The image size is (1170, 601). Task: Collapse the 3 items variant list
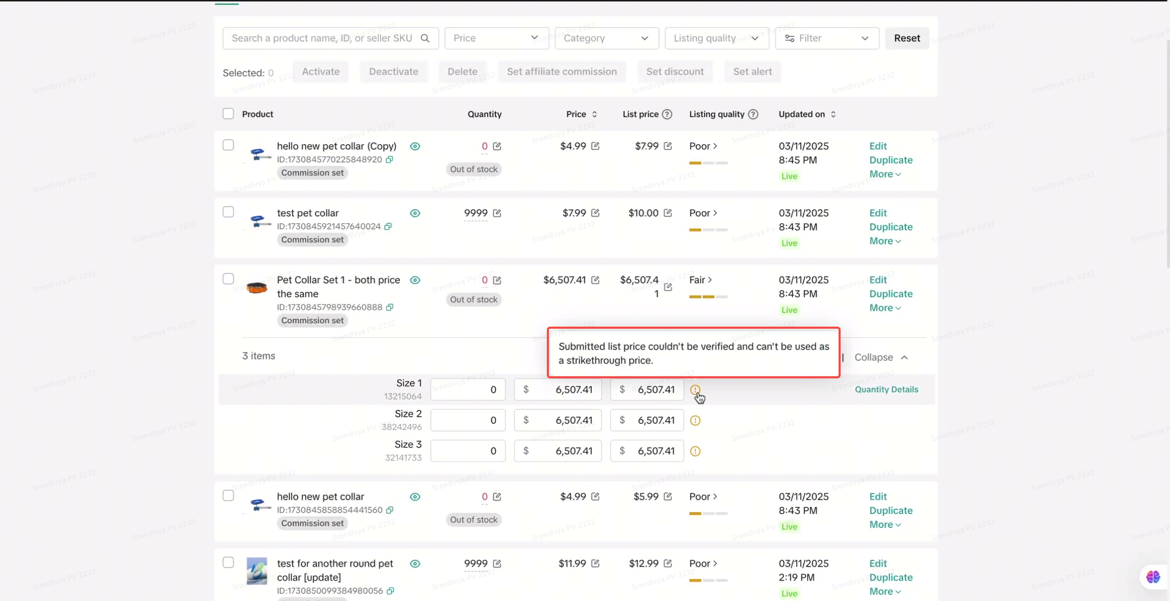[x=881, y=357]
